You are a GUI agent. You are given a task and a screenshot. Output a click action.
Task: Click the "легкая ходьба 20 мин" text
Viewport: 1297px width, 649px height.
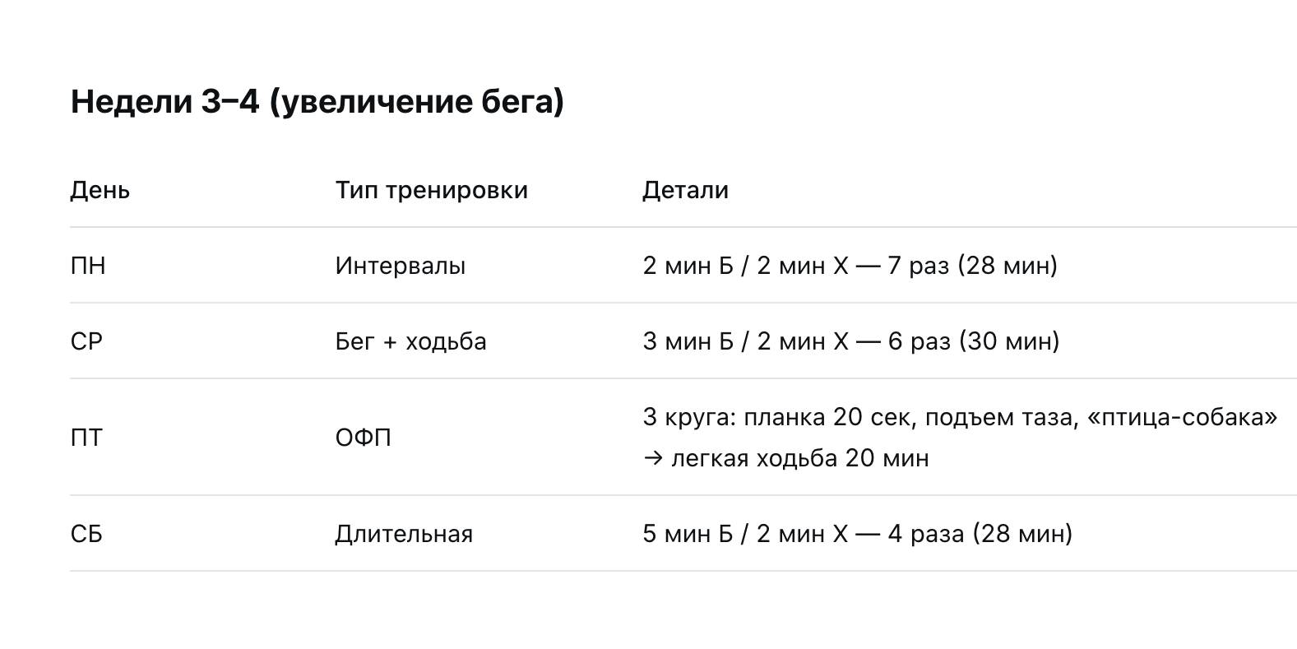(799, 458)
